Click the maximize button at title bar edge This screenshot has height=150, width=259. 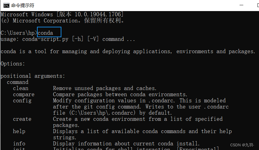[x=258, y=5]
